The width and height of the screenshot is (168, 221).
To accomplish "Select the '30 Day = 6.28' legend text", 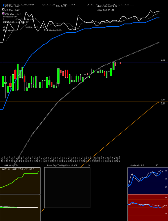I will click(x=12, y=10).
